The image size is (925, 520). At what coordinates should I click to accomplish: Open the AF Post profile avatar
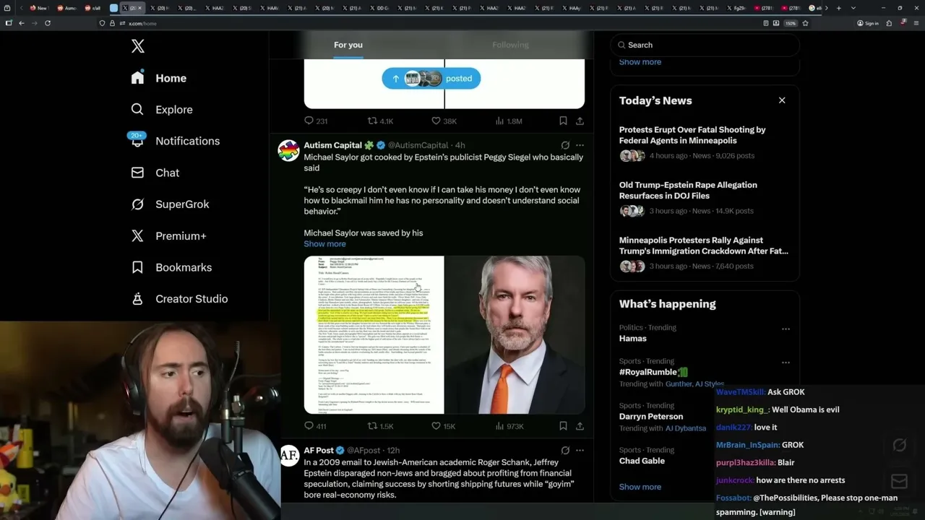point(289,455)
